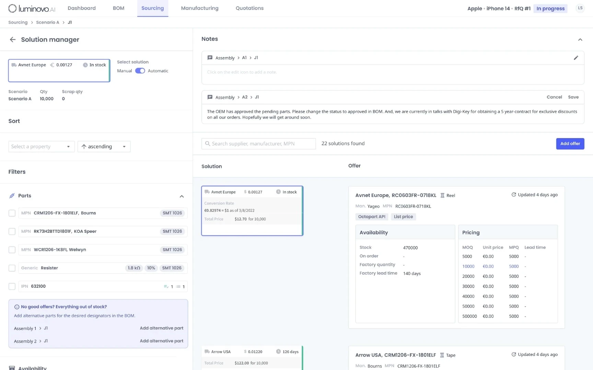Open the Manufacturing tab

pyautogui.click(x=200, y=8)
